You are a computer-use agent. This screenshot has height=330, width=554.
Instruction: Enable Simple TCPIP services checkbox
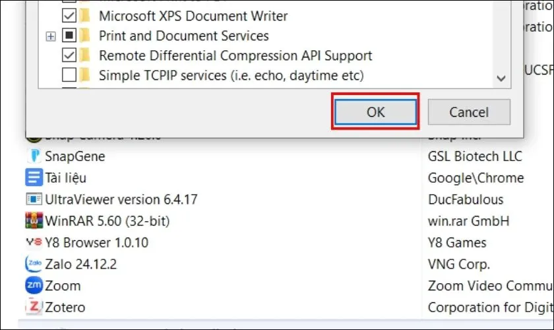tap(69, 75)
